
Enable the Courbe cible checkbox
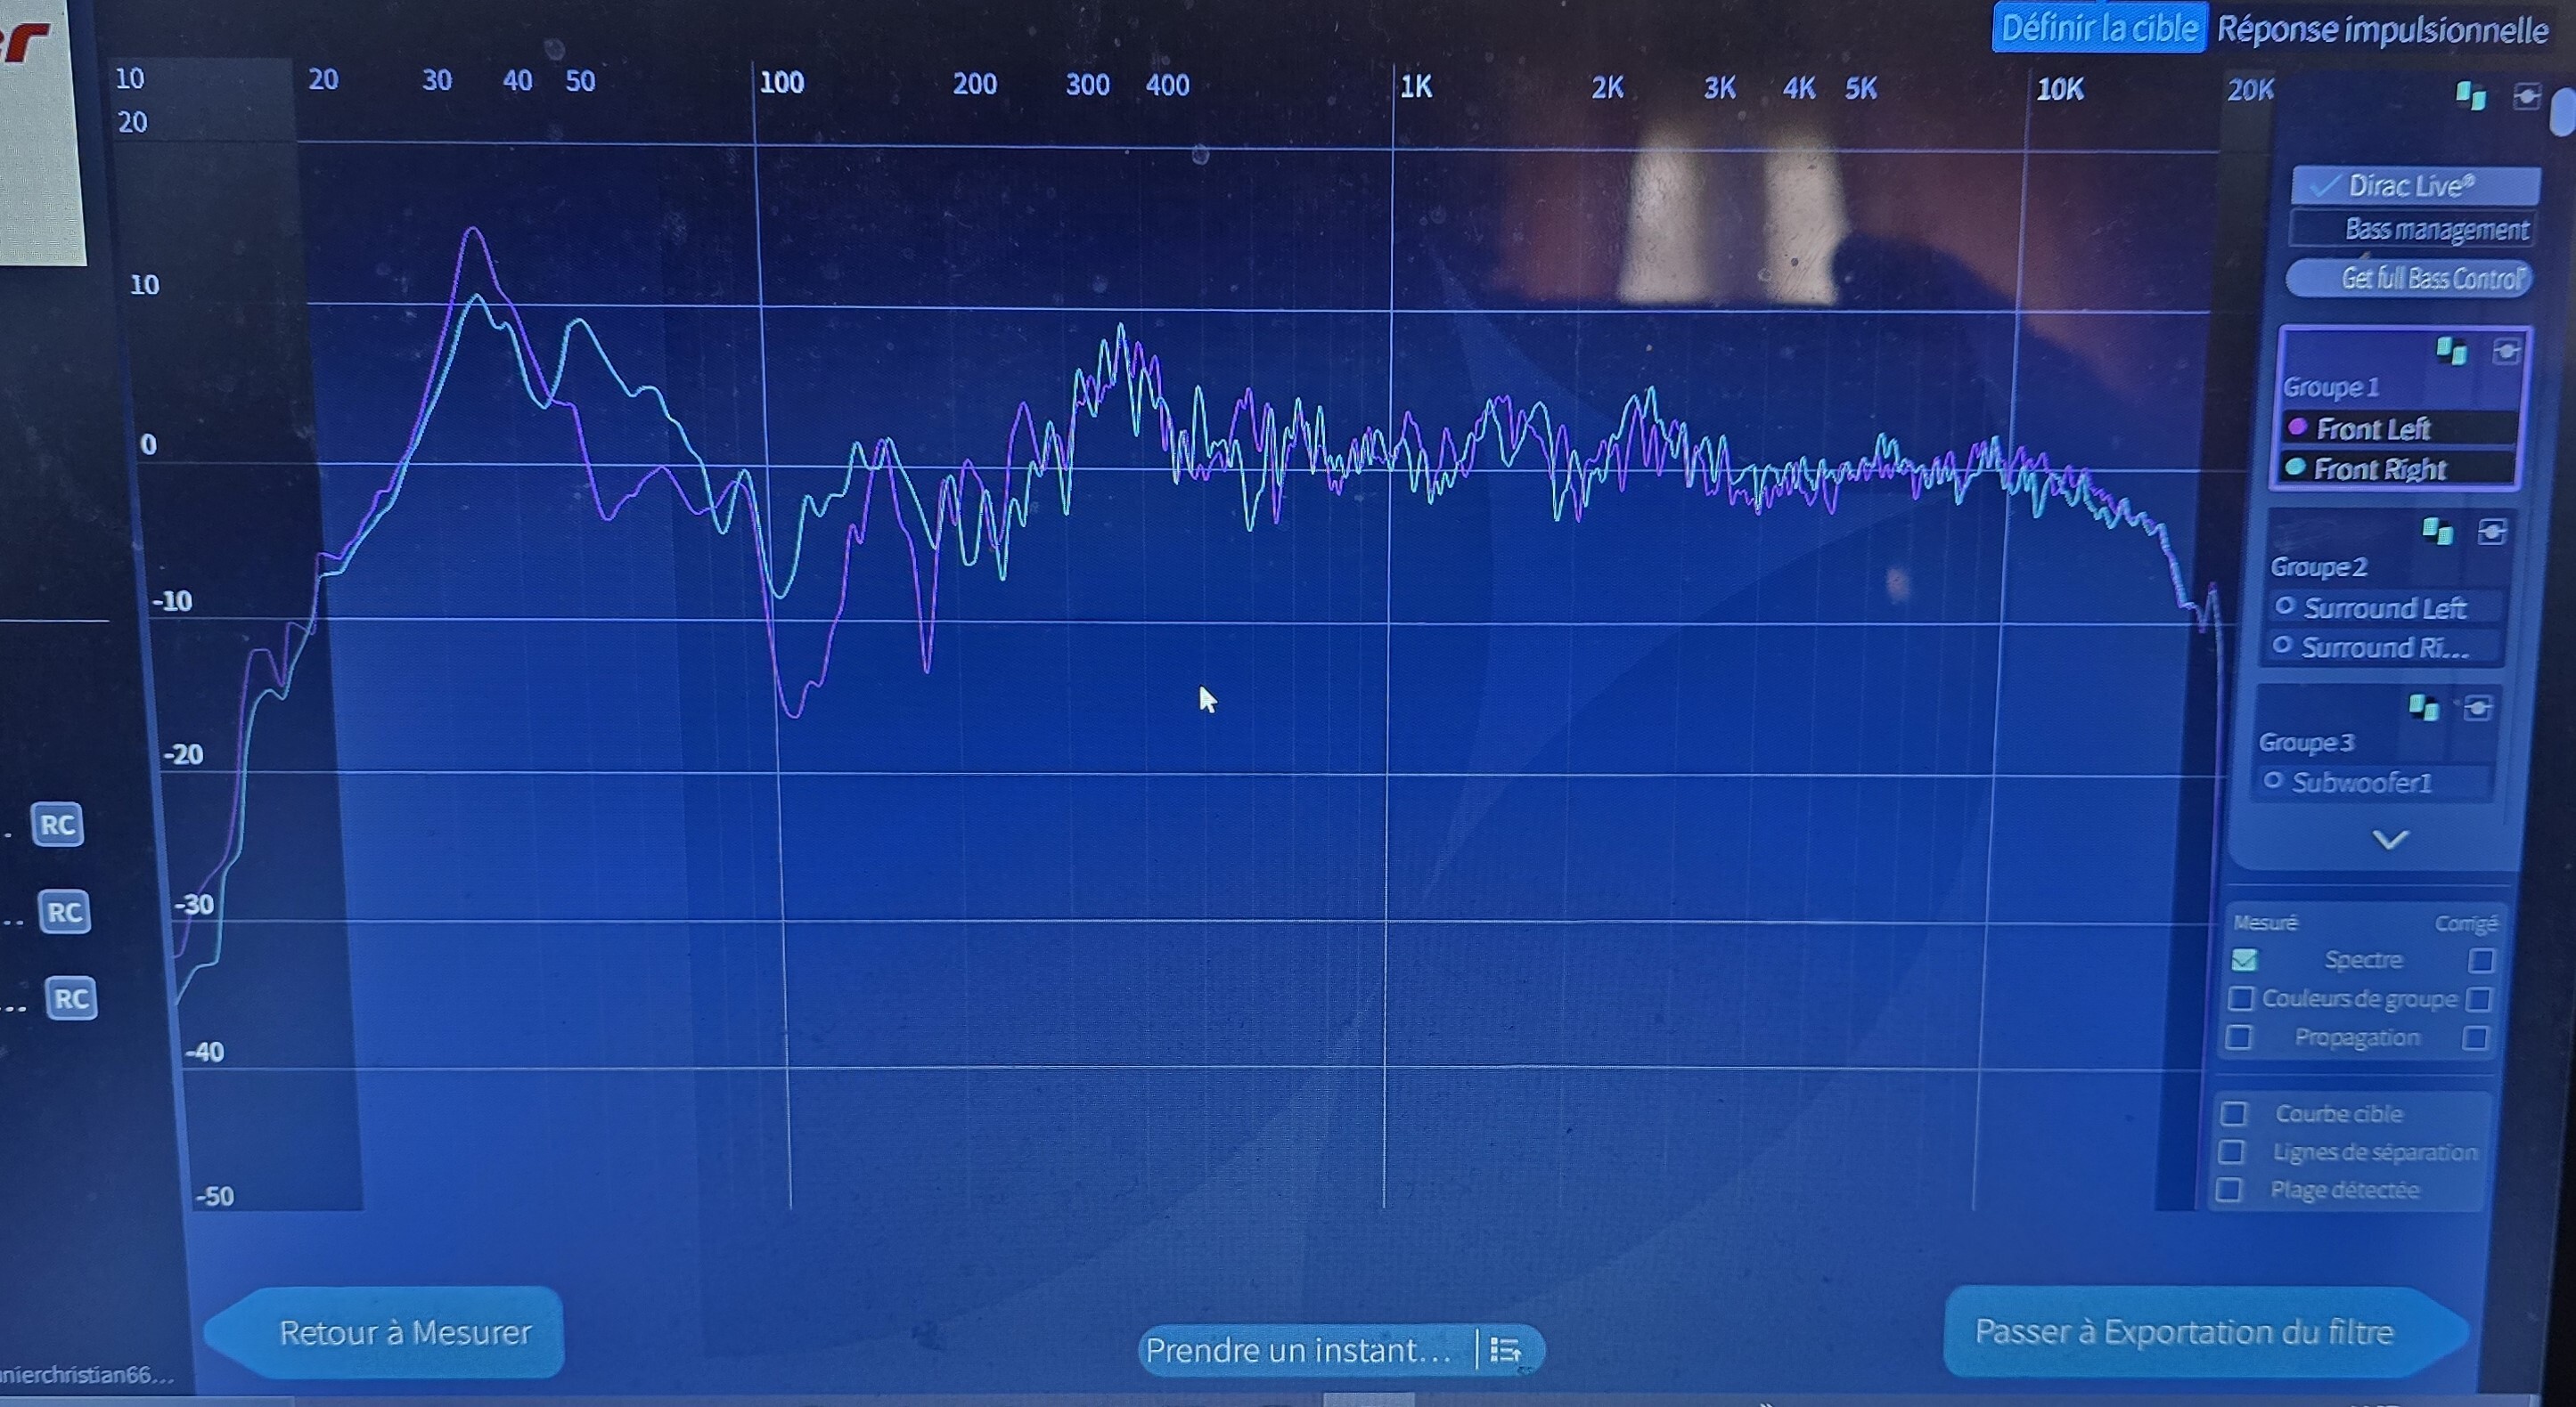pyautogui.click(x=2234, y=1113)
